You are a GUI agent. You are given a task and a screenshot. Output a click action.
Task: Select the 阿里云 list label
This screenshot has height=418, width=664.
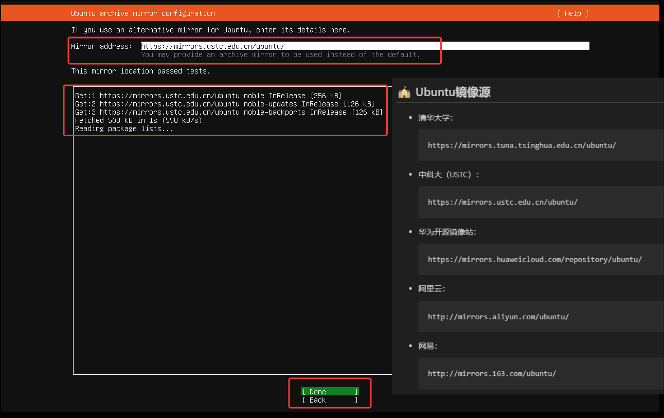tap(432, 289)
